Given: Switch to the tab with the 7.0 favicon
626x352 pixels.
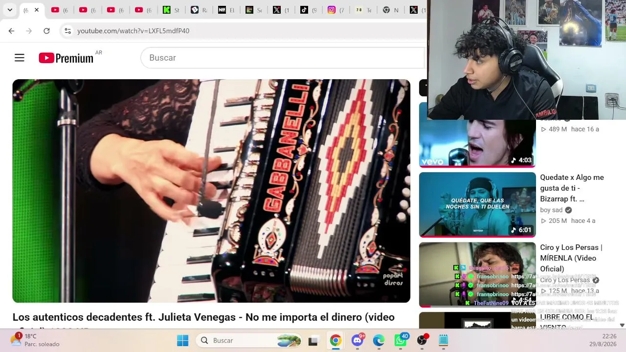Looking at the screenshot, I should point(363,10).
